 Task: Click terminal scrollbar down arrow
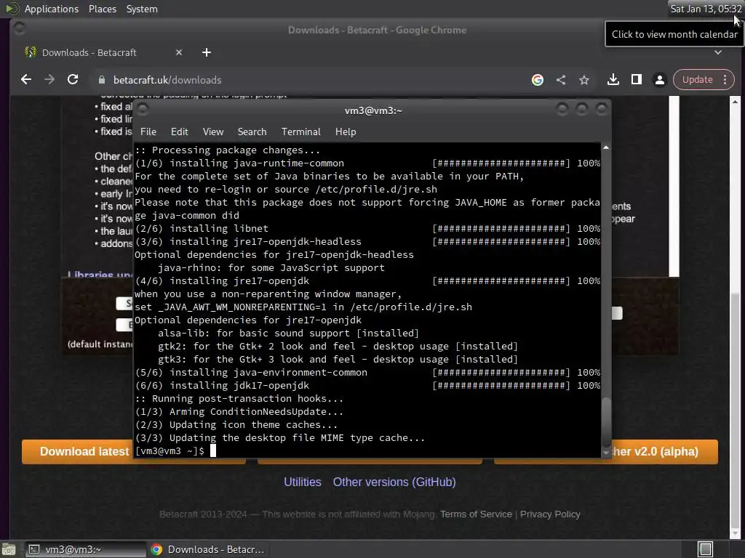pos(606,453)
